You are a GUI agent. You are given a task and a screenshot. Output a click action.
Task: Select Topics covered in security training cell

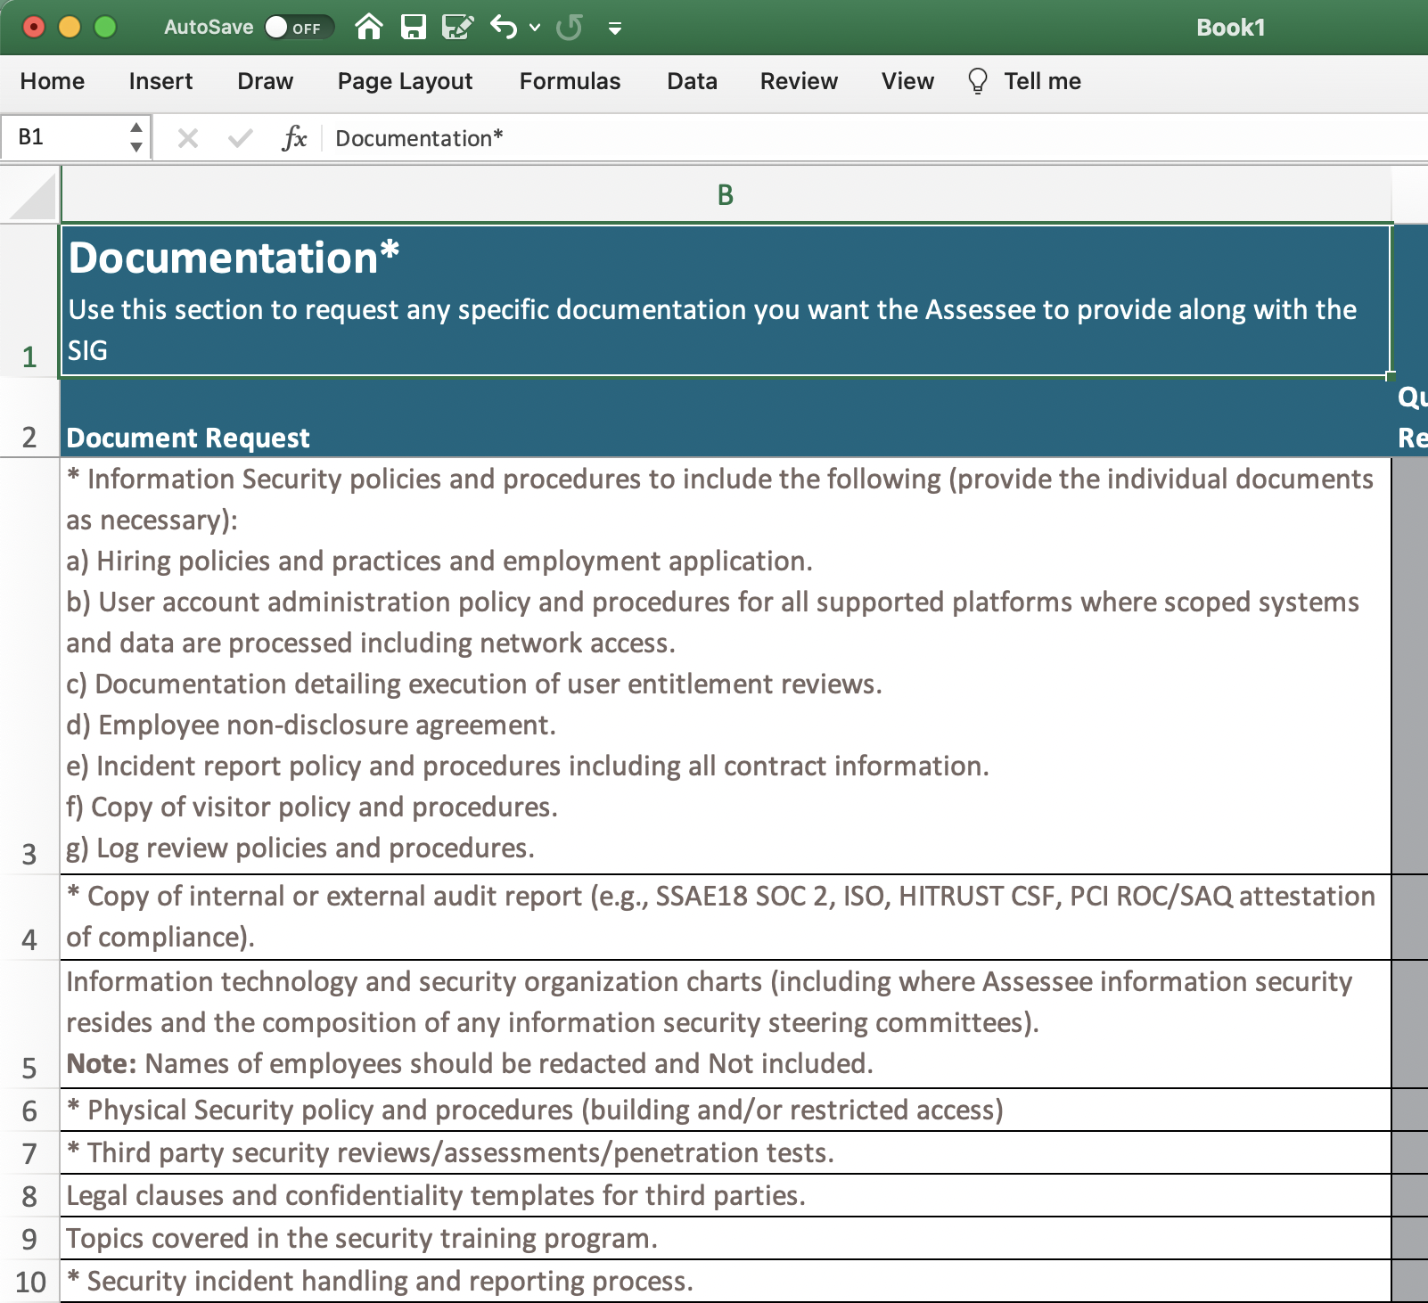click(726, 1239)
